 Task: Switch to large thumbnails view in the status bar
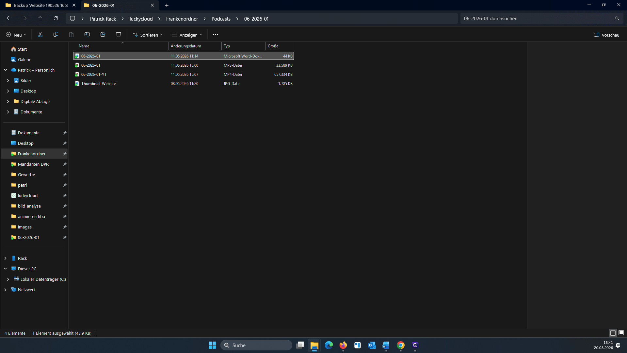pyautogui.click(x=621, y=333)
